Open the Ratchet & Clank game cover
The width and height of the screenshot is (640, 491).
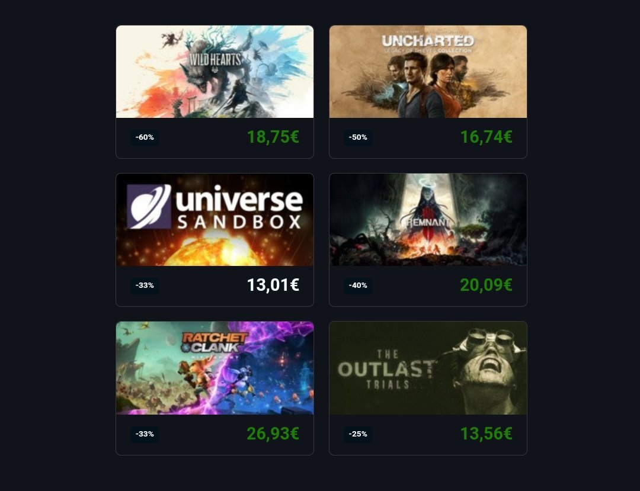pos(215,368)
